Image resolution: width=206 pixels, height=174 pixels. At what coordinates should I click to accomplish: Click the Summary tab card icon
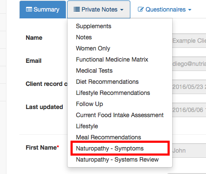[29, 10]
